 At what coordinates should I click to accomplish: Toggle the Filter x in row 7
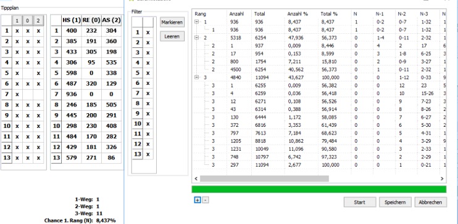(x=148, y=94)
